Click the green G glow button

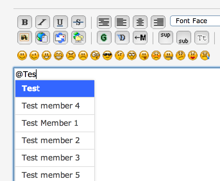(104, 38)
